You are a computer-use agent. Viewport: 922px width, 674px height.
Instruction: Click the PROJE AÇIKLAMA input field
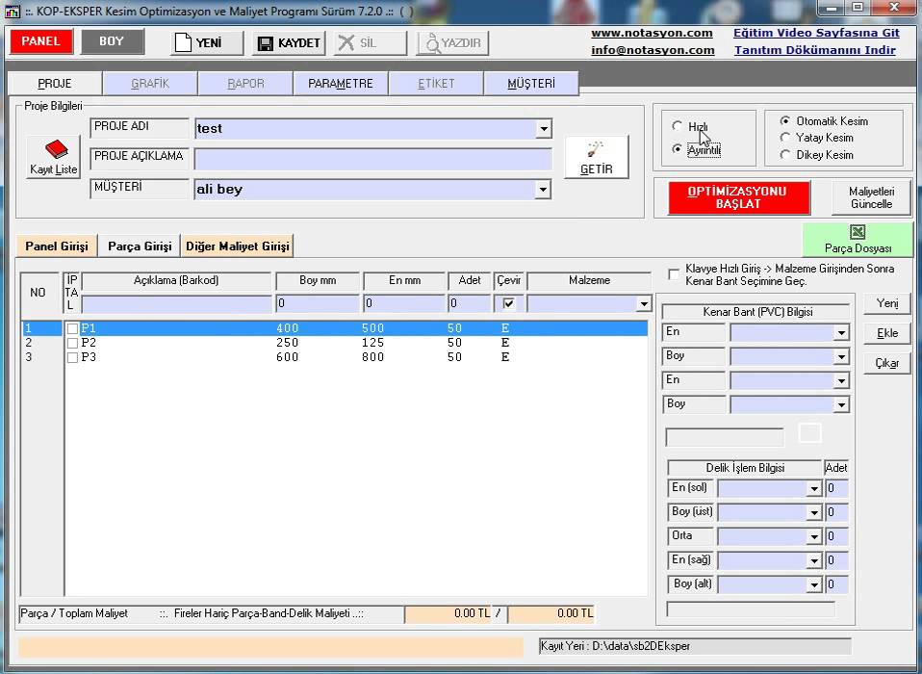372,160
